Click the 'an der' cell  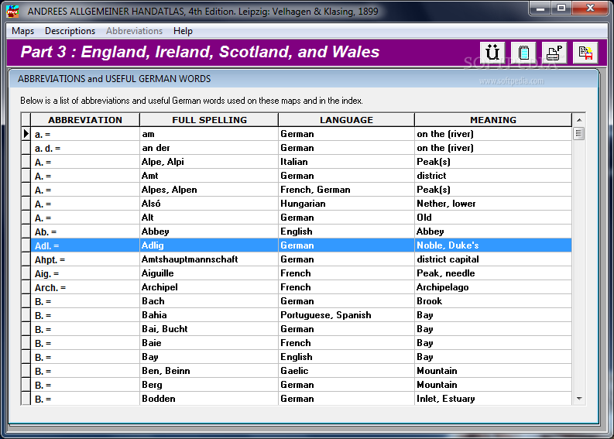[x=209, y=148]
